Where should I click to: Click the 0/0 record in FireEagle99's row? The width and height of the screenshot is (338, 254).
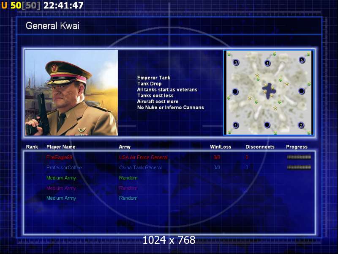coord(217,157)
